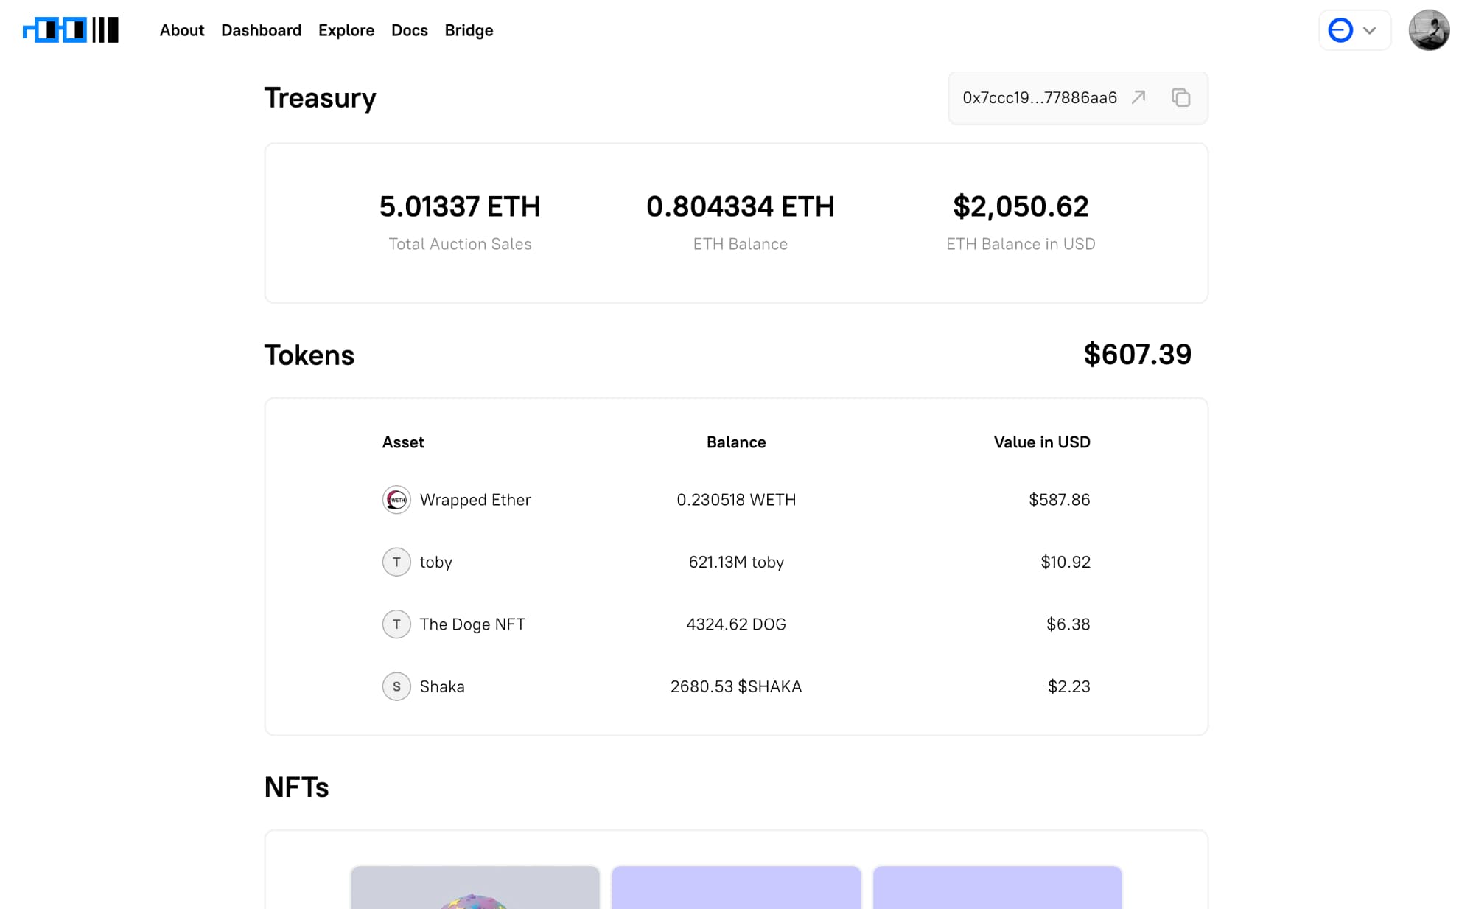
Task: Click the Nouns Builder logo
Action: click(71, 30)
